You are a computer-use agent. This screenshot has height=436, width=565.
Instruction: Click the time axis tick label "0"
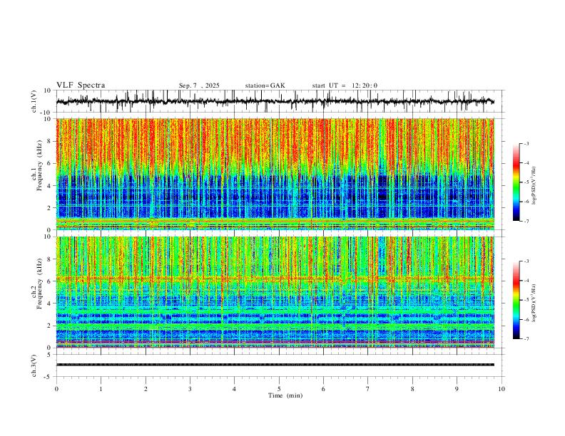tap(56, 389)
